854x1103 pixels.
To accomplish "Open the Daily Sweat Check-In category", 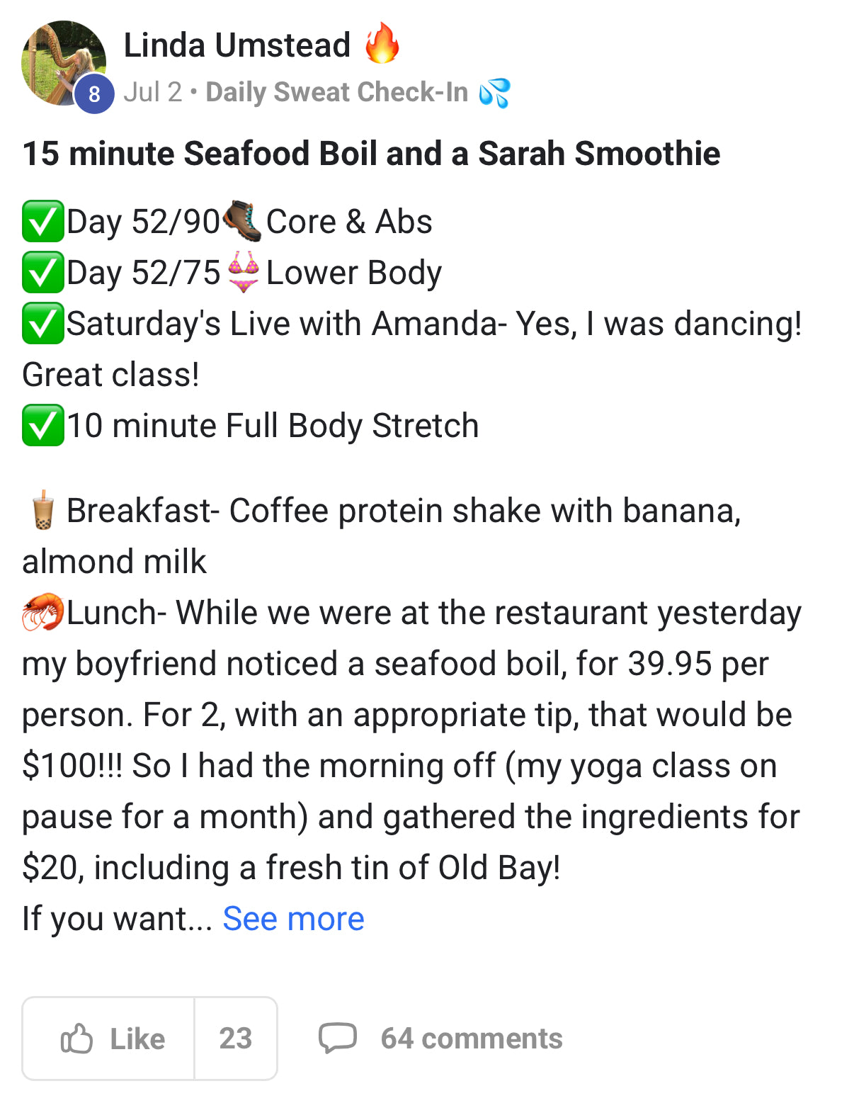I will point(336,92).
